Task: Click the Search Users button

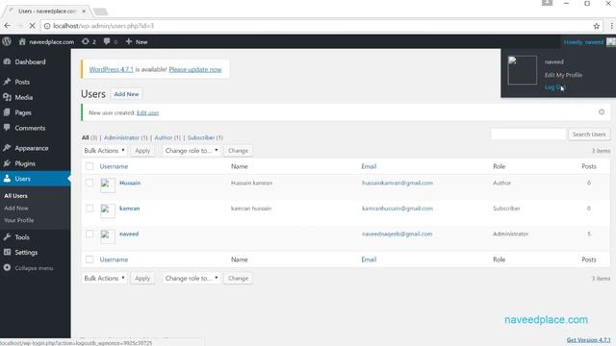Action: pyautogui.click(x=589, y=135)
